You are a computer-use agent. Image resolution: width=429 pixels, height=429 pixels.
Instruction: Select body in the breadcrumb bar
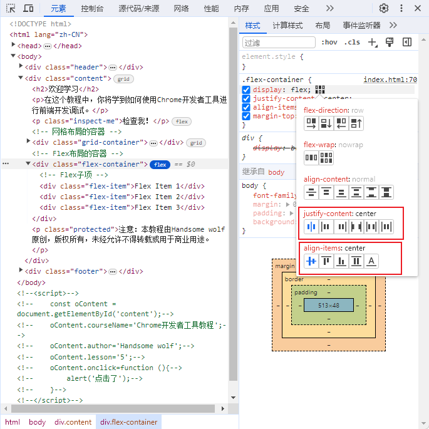click(x=37, y=422)
